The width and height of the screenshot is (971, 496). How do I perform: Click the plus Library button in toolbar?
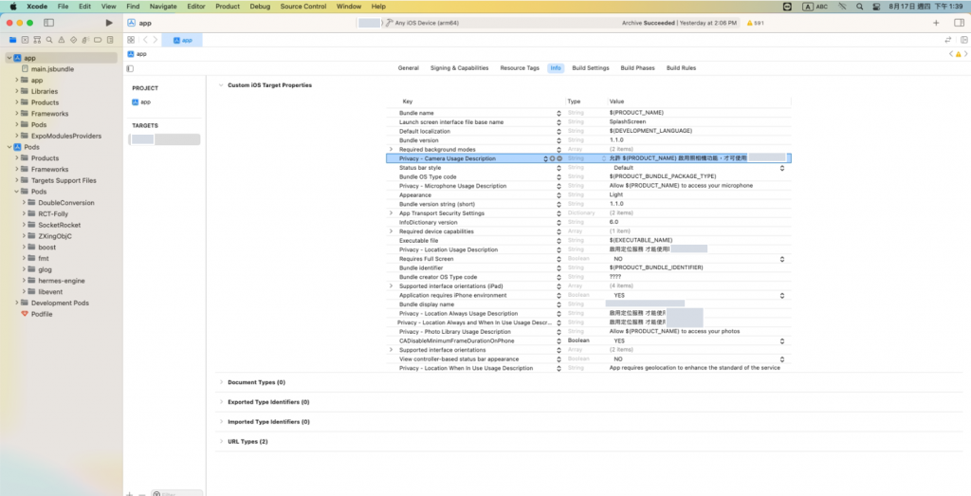click(x=936, y=23)
